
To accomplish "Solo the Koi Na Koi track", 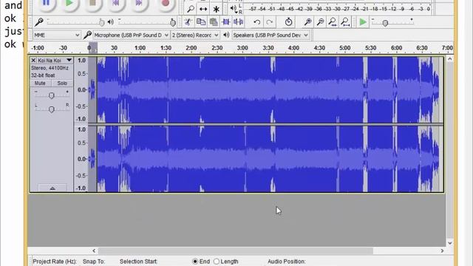I will point(62,83).
